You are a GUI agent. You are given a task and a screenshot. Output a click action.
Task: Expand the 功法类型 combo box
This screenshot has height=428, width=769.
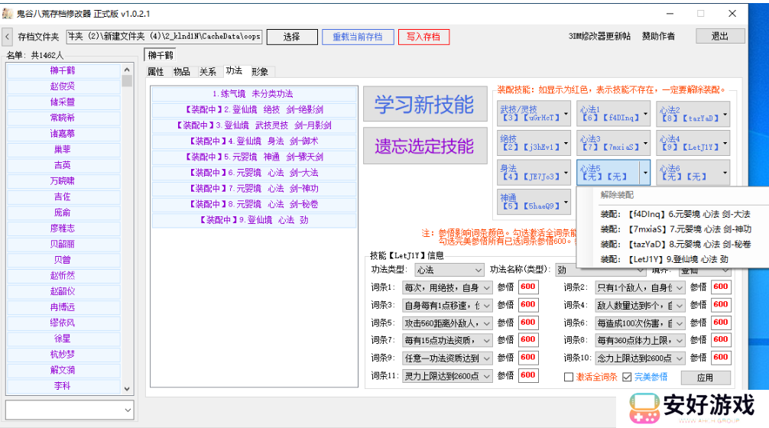(x=479, y=271)
